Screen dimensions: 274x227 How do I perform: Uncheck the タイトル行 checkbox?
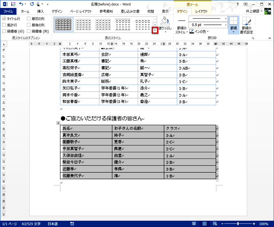tap(4, 19)
